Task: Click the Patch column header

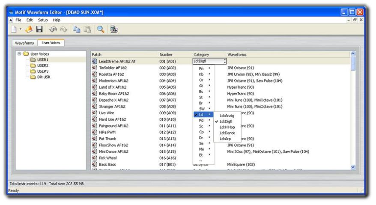Action: [x=125, y=55]
